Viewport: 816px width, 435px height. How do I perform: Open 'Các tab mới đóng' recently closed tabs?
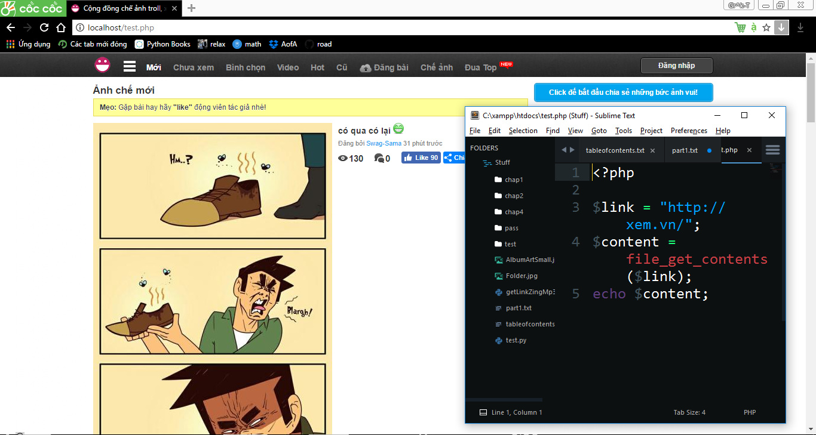pos(93,44)
